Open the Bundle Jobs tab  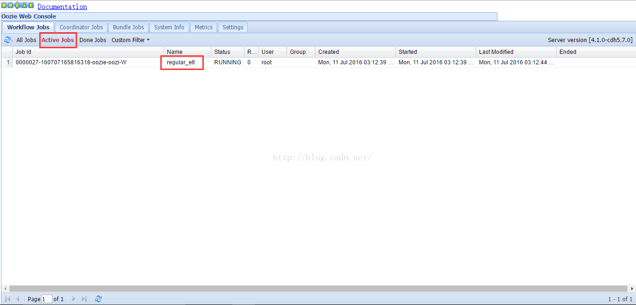(x=129, y=27)
